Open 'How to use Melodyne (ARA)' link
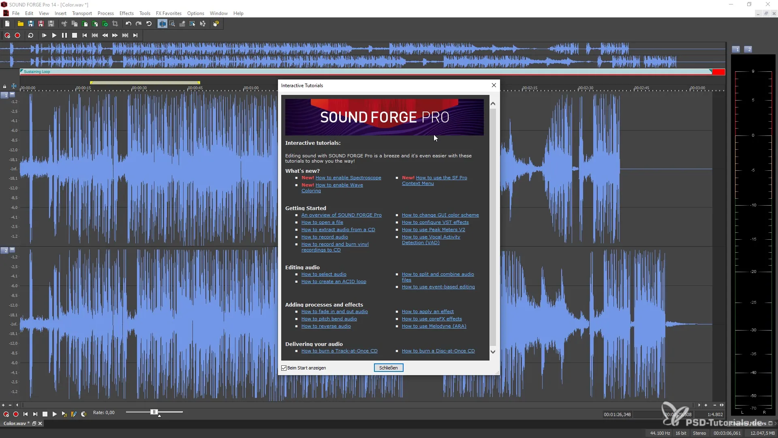The height and width of the screenshot is (438, 778). point(434,326)
